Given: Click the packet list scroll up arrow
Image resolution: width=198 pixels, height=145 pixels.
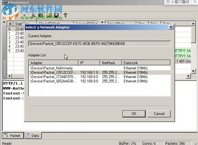Looking at the screenshot, I should (193, 24).
